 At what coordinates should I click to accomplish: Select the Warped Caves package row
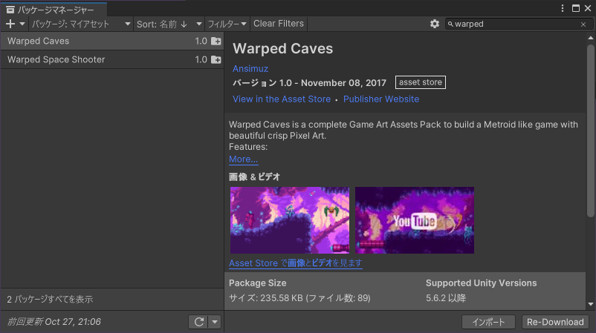(112, 41)
